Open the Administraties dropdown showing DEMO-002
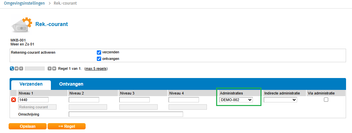This screenshot has width=352, height=133. click(236, 100)
